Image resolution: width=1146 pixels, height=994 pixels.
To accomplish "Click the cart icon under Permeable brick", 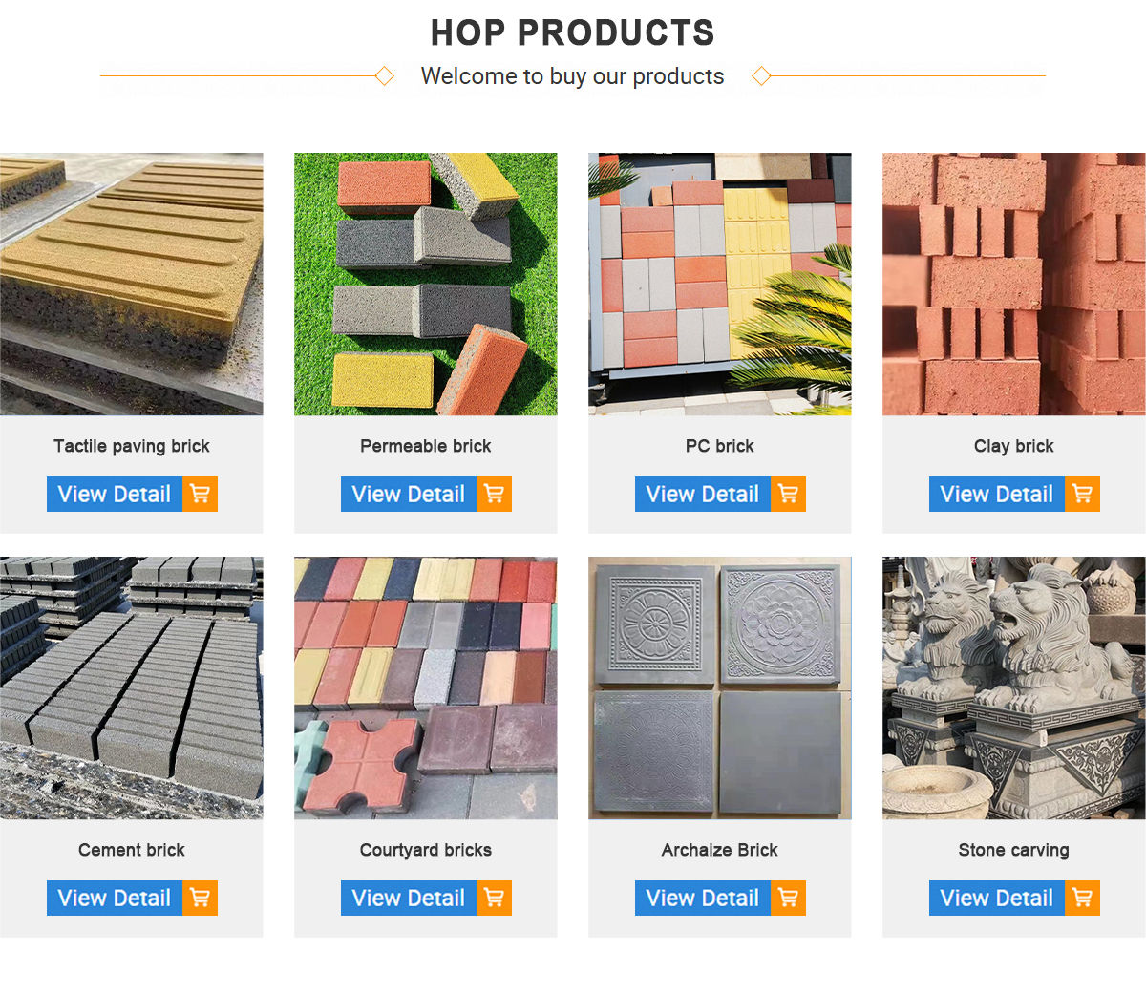I will (494, 494).
